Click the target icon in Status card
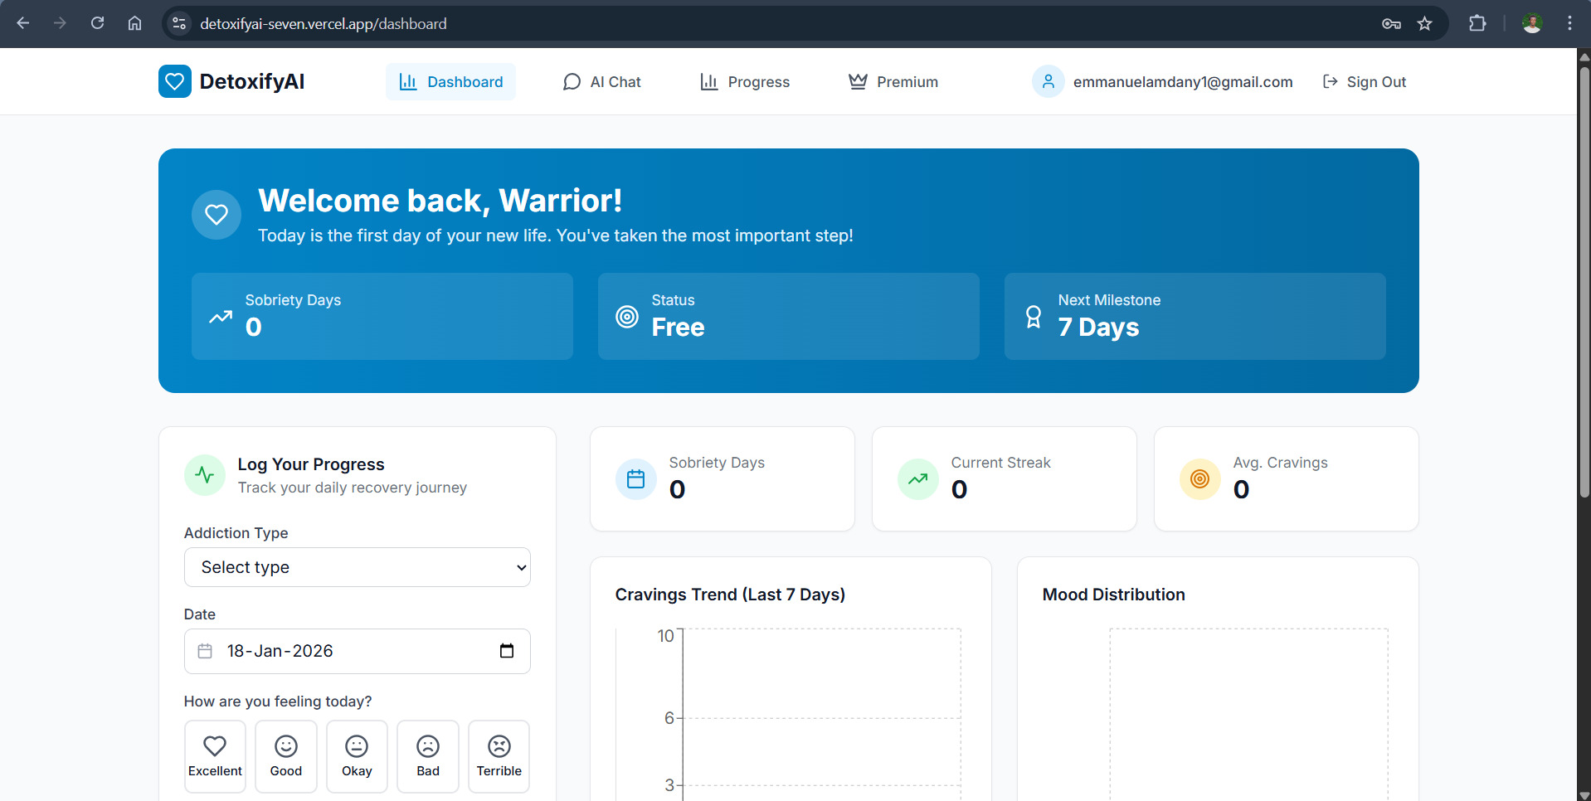Image resolution: width=1591 pixels, height=801 pixels. point(627,317)
